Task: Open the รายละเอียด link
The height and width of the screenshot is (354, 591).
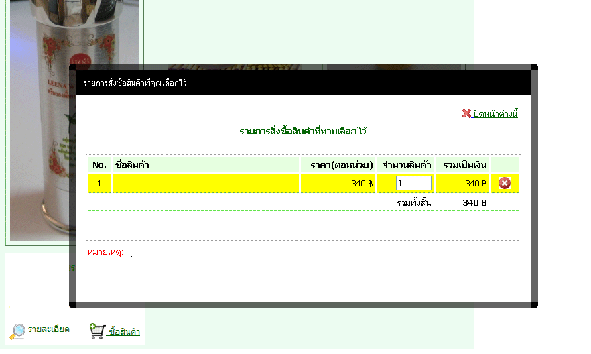Action: [x=49, y=329]
